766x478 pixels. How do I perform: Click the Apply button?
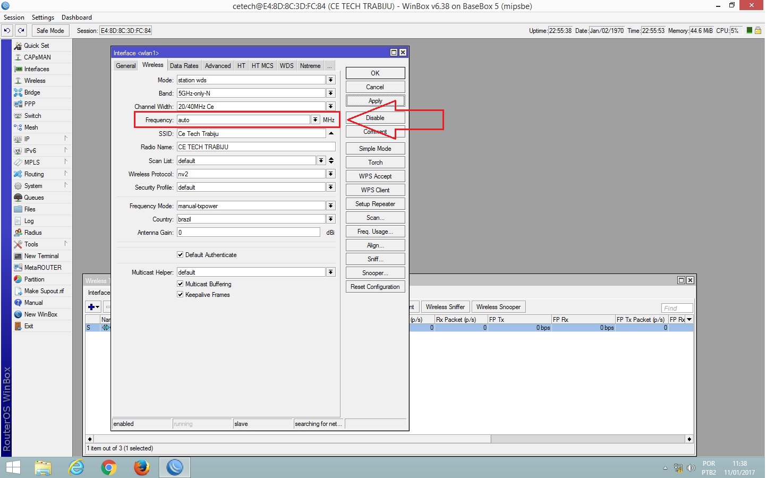375,101
